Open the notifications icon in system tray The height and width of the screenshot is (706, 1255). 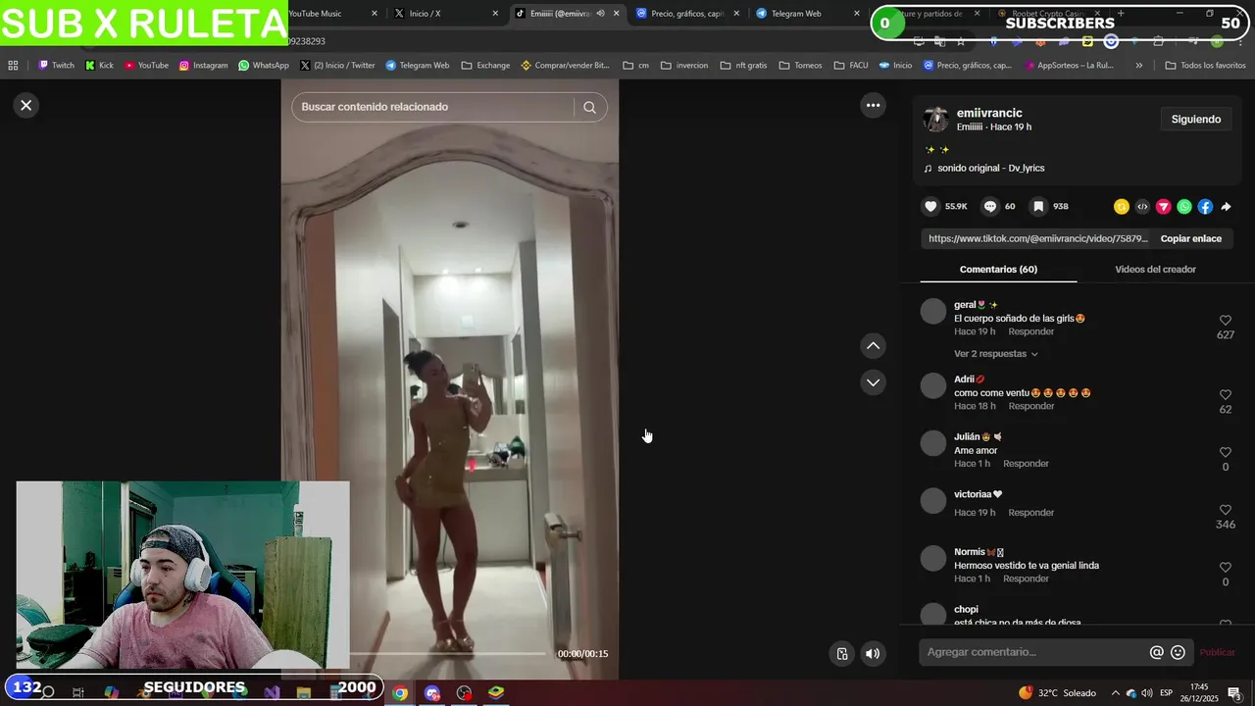[1234, 693]
